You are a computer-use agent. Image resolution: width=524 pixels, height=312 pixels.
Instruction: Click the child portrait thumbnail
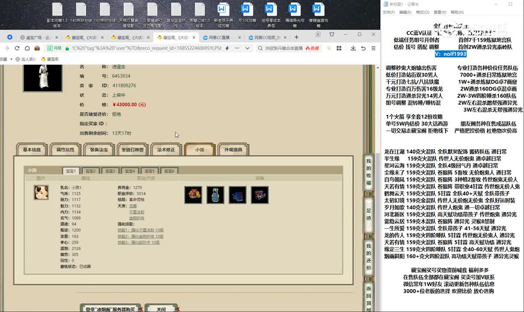point(41,192)
